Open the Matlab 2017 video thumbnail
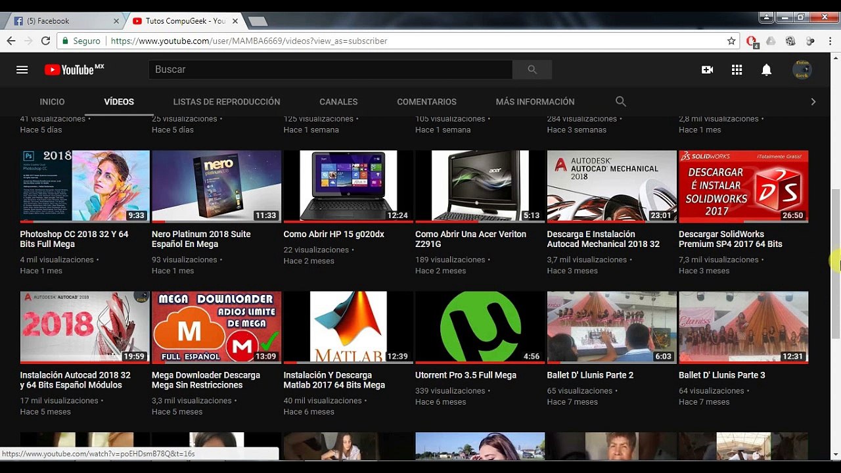 (x=348, y=327)
